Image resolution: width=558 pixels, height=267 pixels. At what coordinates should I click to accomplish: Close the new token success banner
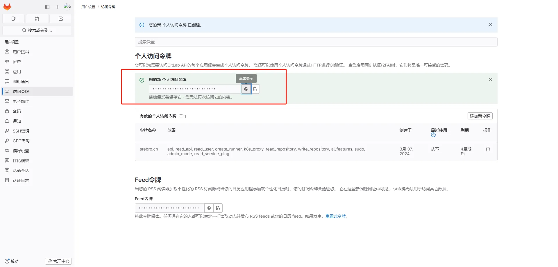coord(491,80)
